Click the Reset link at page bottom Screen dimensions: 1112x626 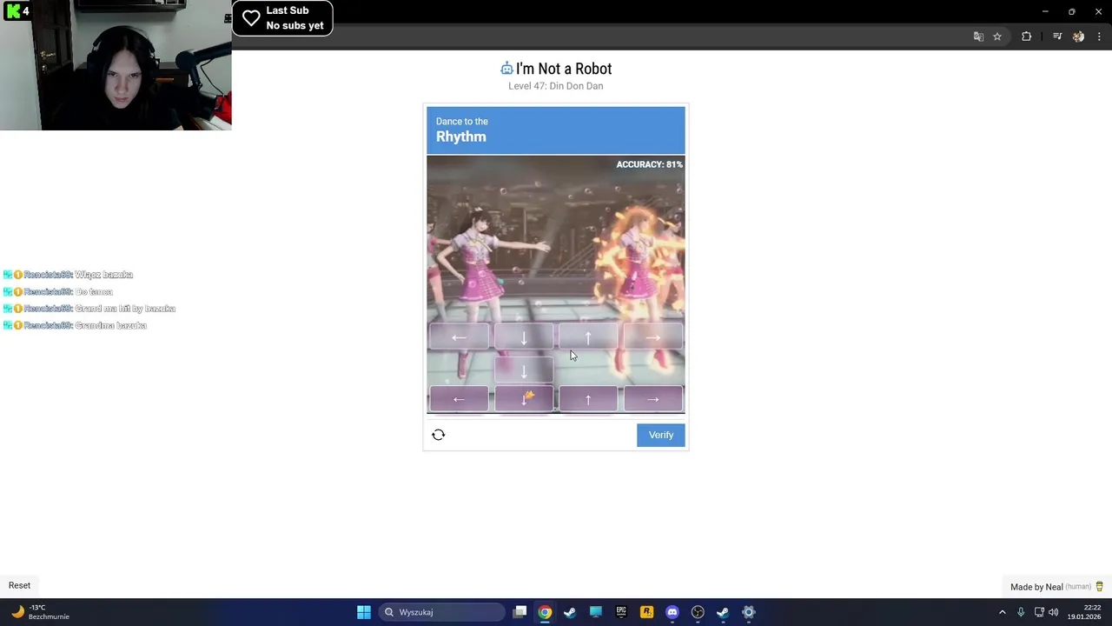pos(19,585)
